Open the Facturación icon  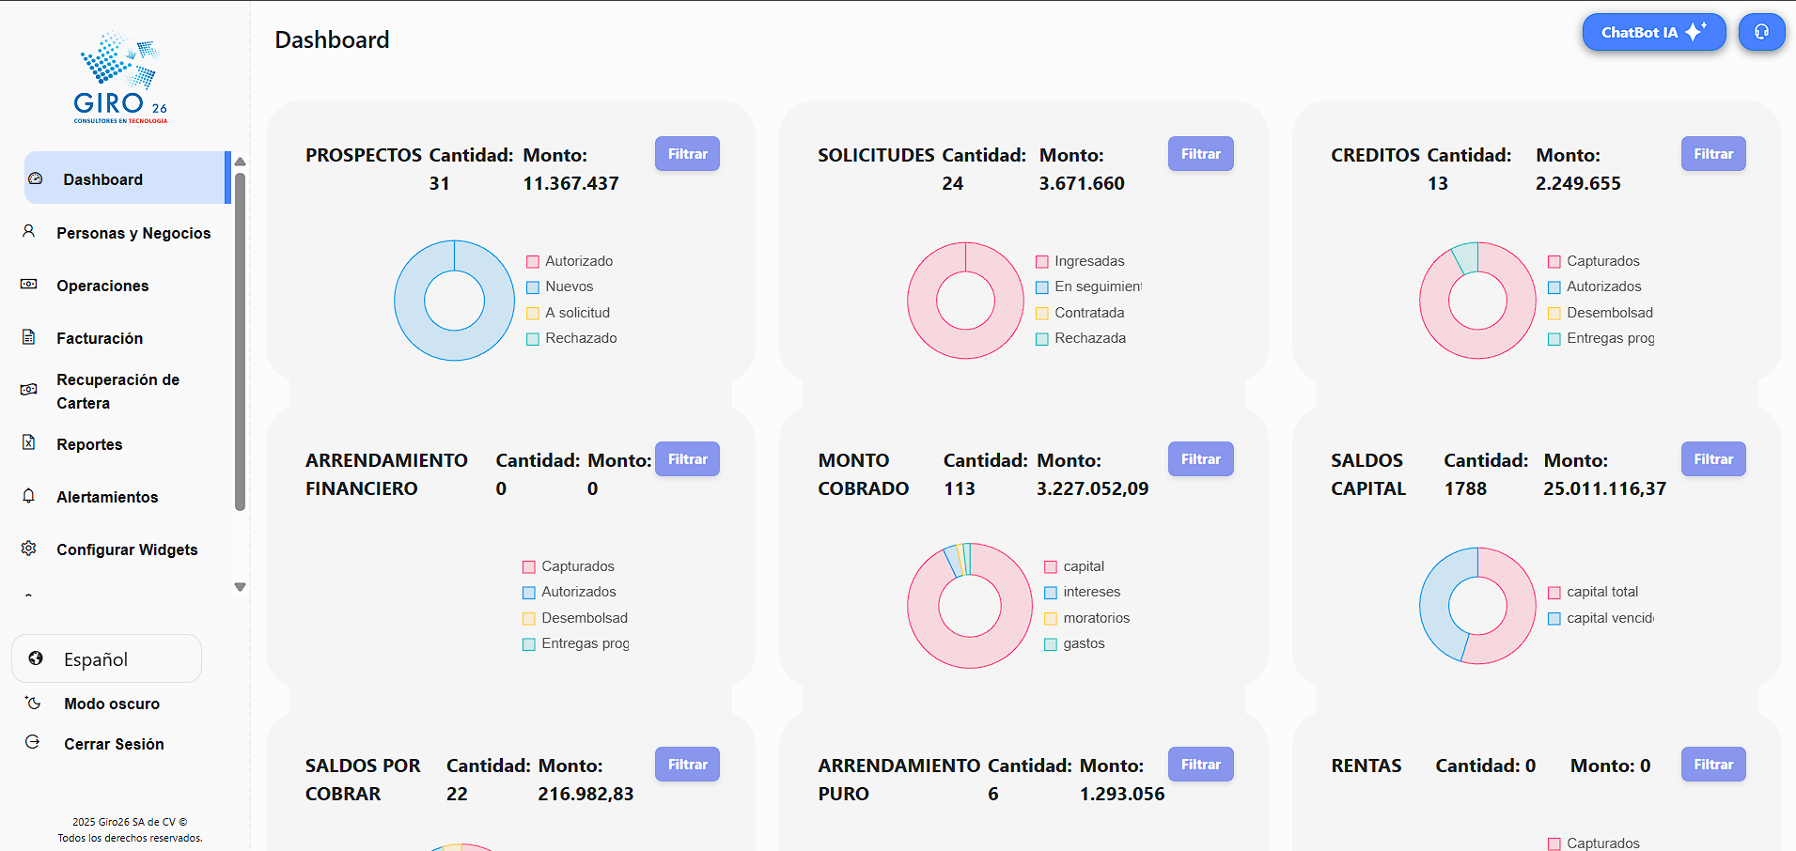28,337
